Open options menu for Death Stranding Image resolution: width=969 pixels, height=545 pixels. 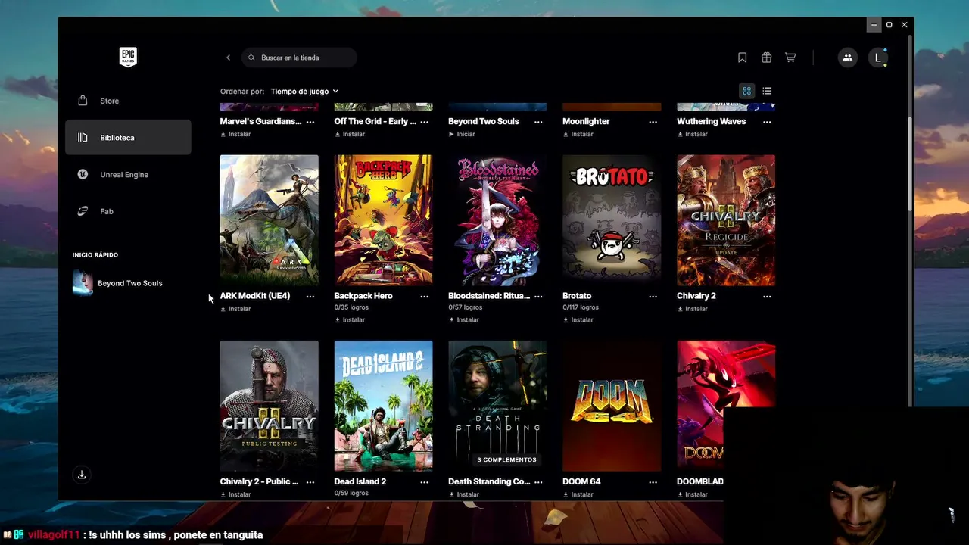tap(538, 481)
